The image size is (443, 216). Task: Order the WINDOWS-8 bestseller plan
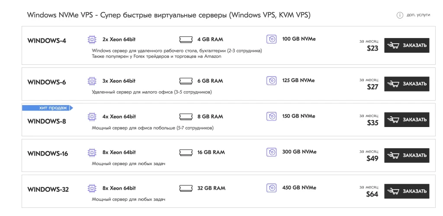406,120
